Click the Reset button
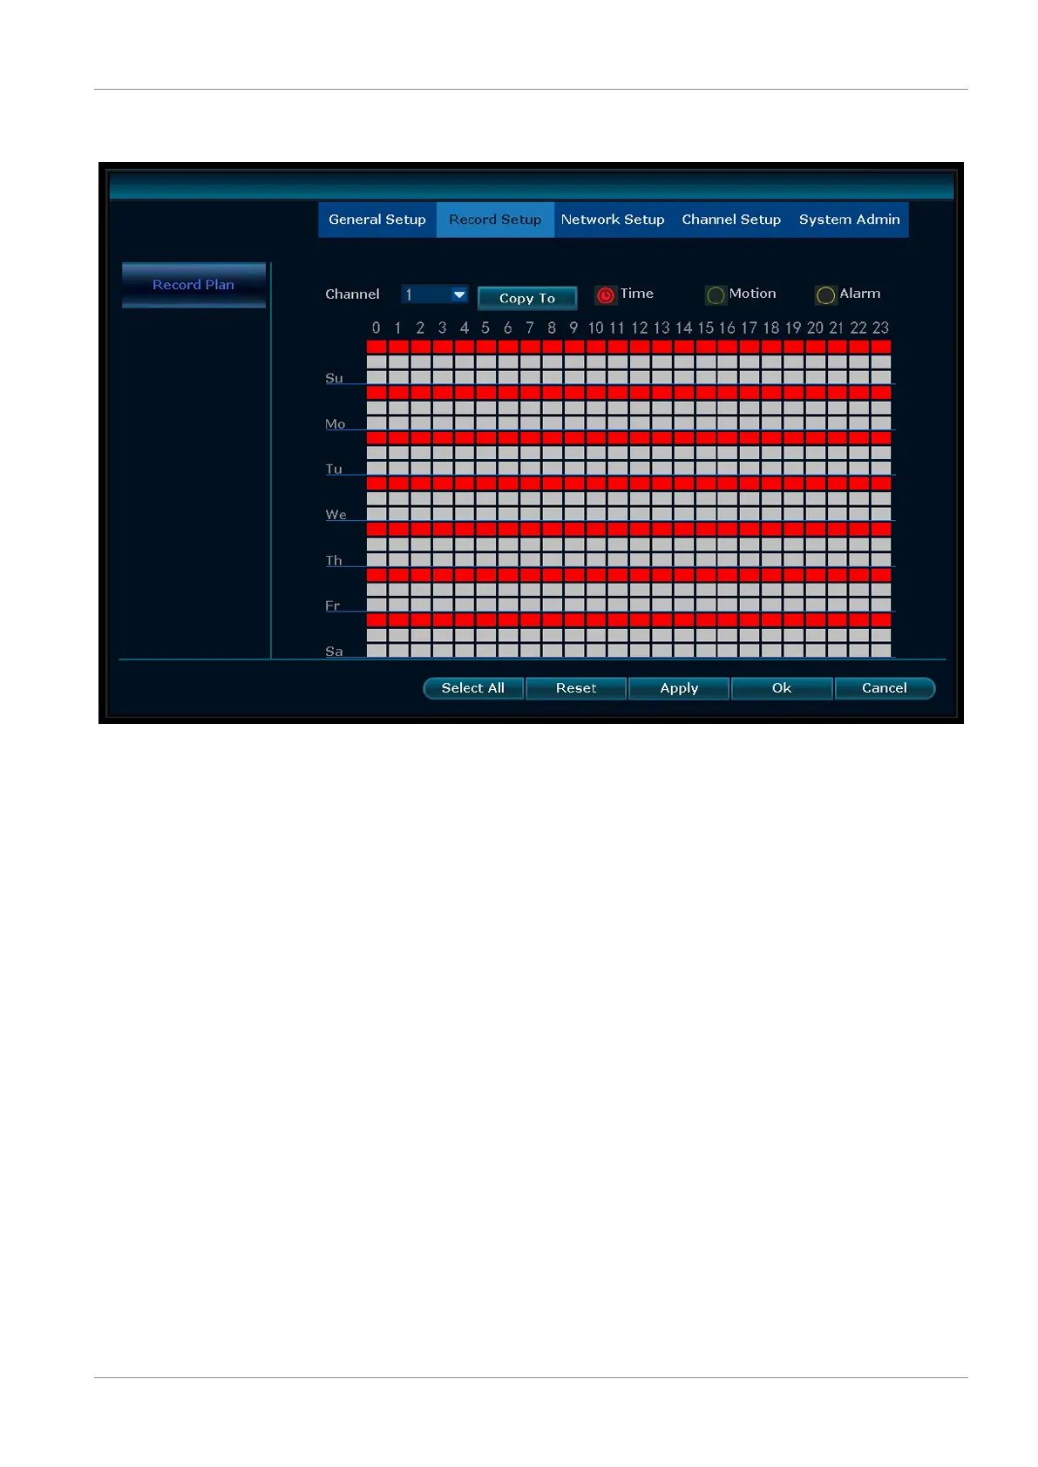The height and width of the screenshot is (1467, 1038). coord(576,688)
